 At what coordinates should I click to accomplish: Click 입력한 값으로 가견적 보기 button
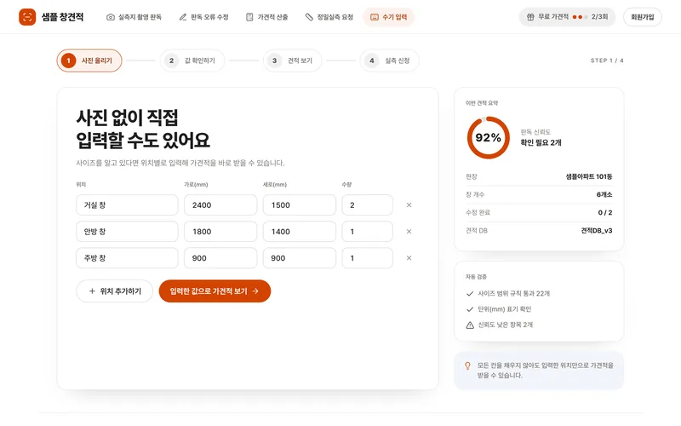pyautogui.click(x=215, y=291)
